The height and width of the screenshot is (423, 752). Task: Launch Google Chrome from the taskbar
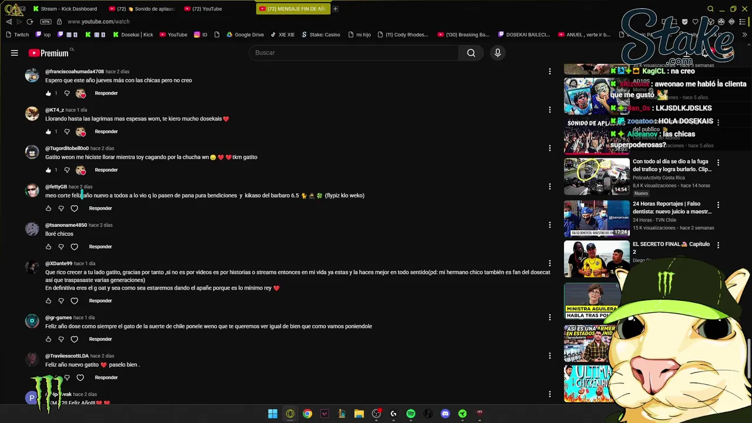coord(307,414)
